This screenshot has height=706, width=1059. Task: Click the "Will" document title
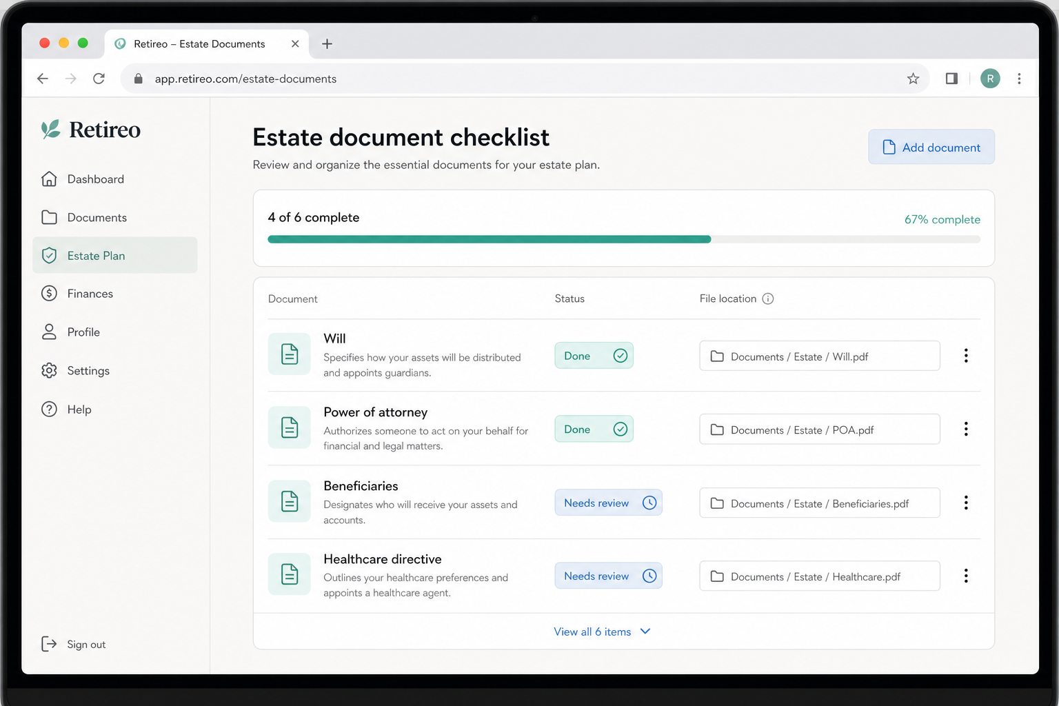click(334, 339)
